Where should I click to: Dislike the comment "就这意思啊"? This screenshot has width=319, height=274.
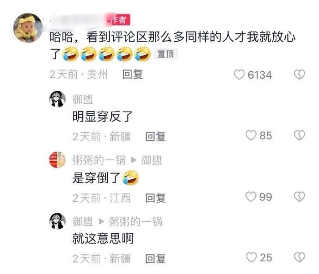point(300,257)
